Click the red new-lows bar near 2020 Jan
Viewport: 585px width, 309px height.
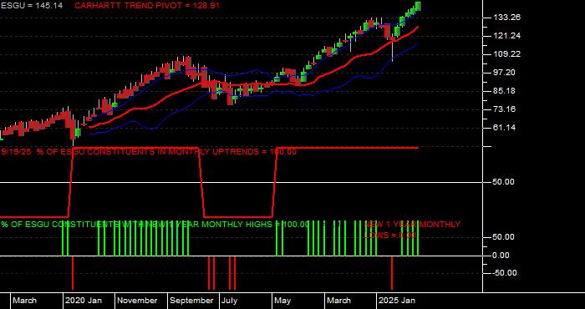(73, 273)
